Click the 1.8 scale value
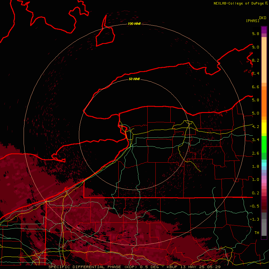Screen dimensions: 269x269 pyautogui.click(x=256, y=166)
